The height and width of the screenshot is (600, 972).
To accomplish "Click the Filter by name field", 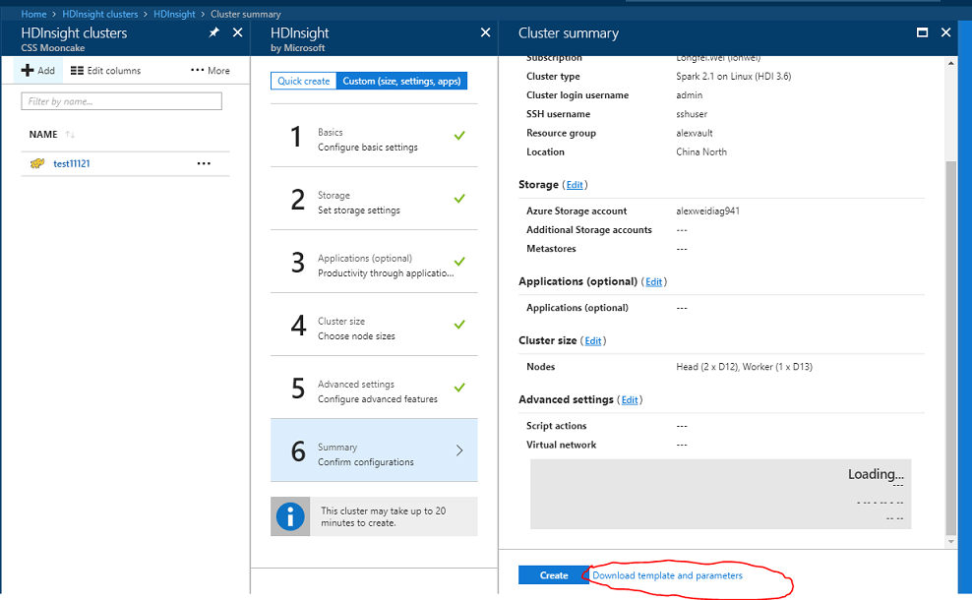I will click(122, 101).
